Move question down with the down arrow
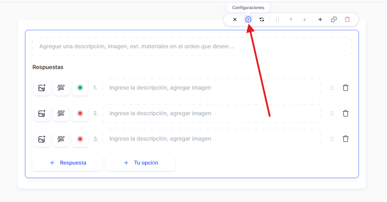The width and height of the screenshot is (387, 202). click(305, 19)
